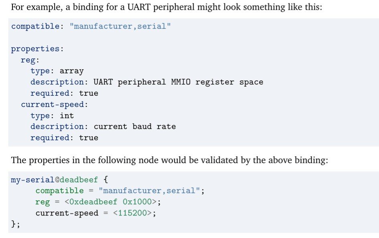Click the "manufacturer,serial" string in the YAML block

122,26
